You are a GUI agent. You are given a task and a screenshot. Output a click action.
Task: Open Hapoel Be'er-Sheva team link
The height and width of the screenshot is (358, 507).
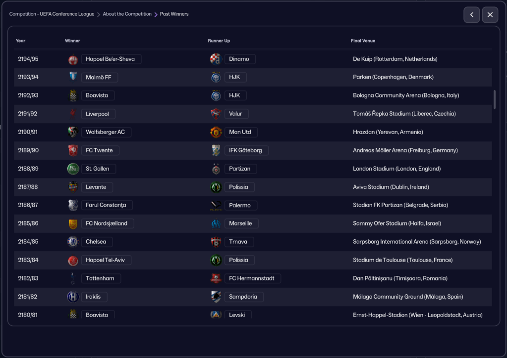click(111, 59)
